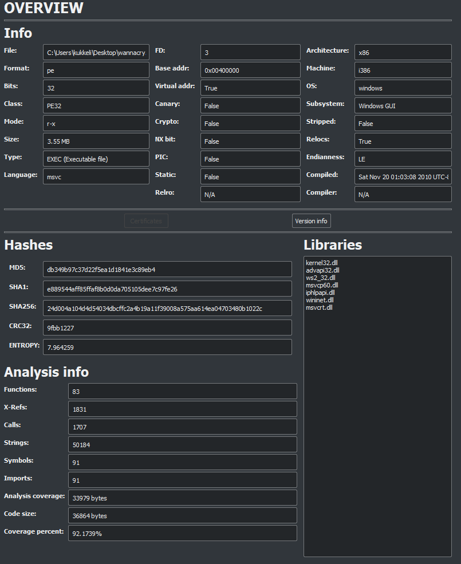Click ws2_32.dll library entry
Viewport: 461px width, 564px height.
pyautogui.click(x=321, y=278)
